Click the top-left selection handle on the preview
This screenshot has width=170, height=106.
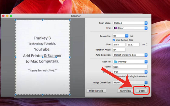pyautogui.click(x=15, y=20)
